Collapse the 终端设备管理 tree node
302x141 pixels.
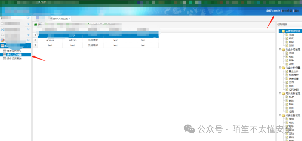pyautogui.click(x=280, y=115)
